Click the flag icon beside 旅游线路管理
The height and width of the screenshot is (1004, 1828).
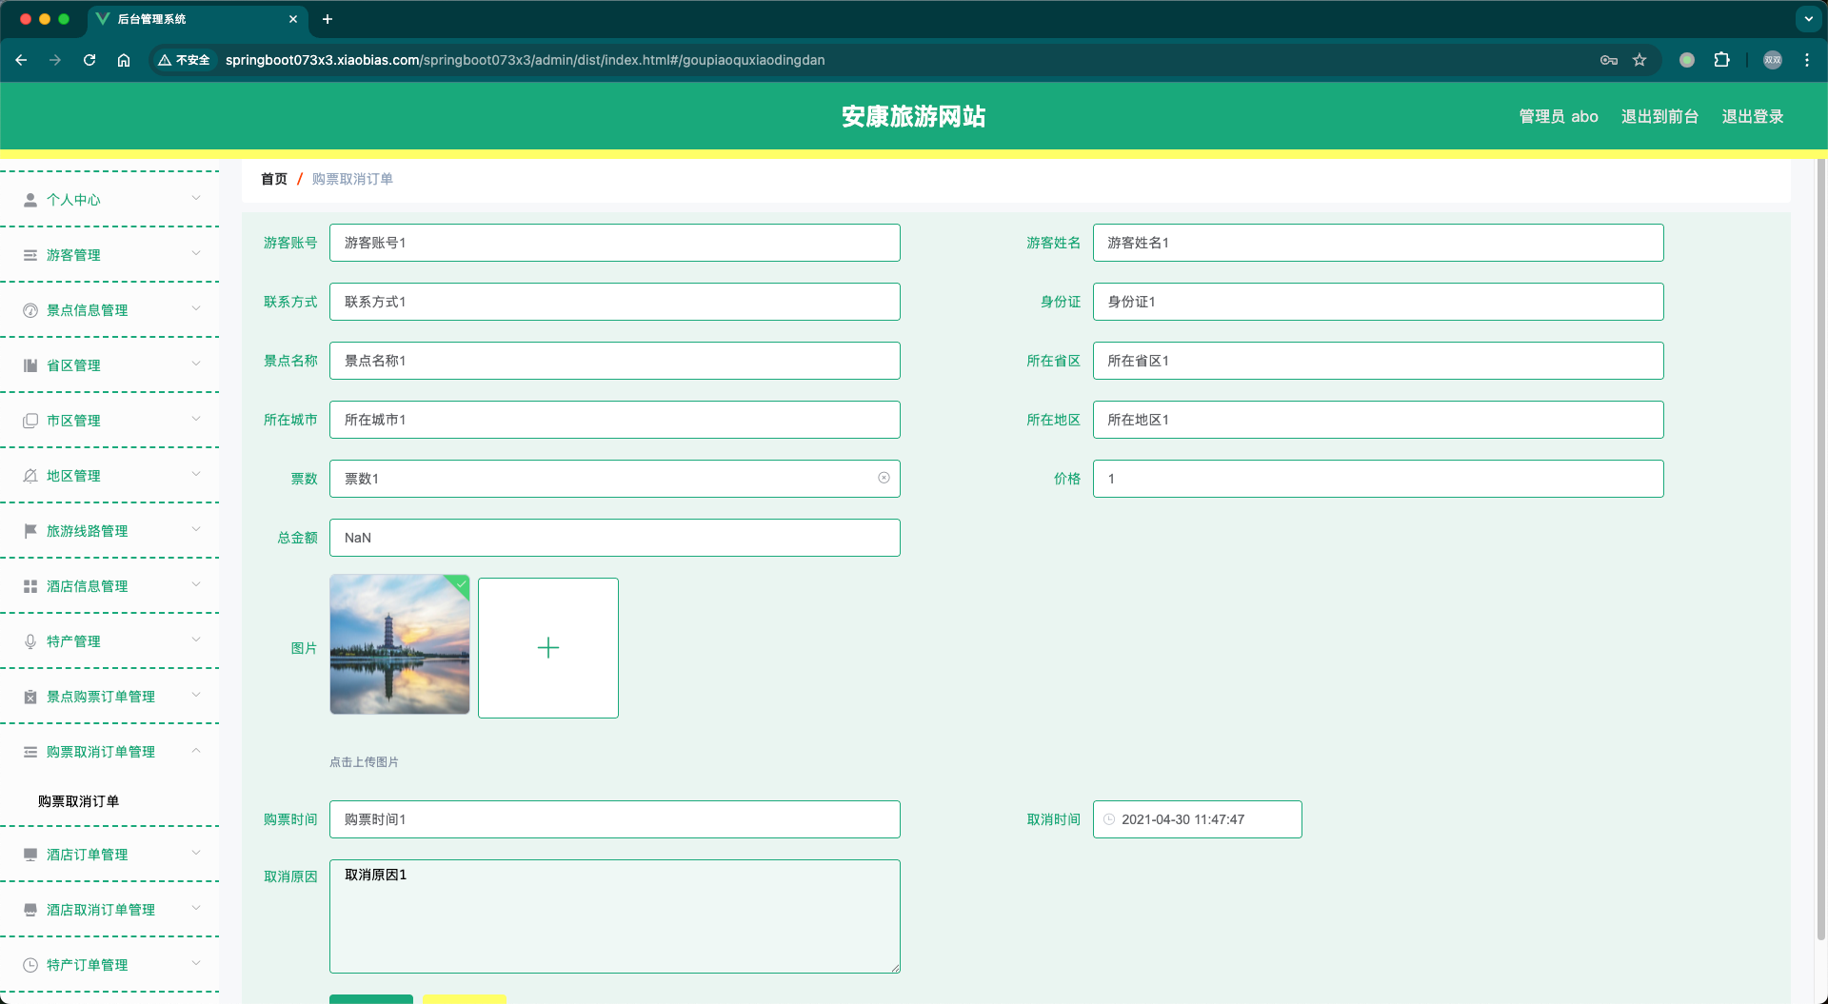[30, 531]
